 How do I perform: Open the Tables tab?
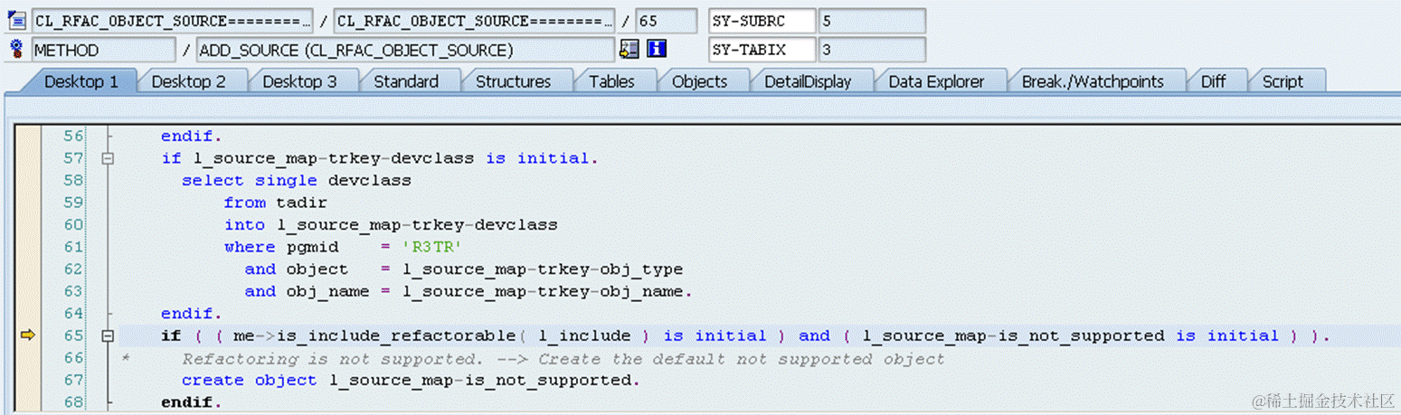click(x=611, y=81)
